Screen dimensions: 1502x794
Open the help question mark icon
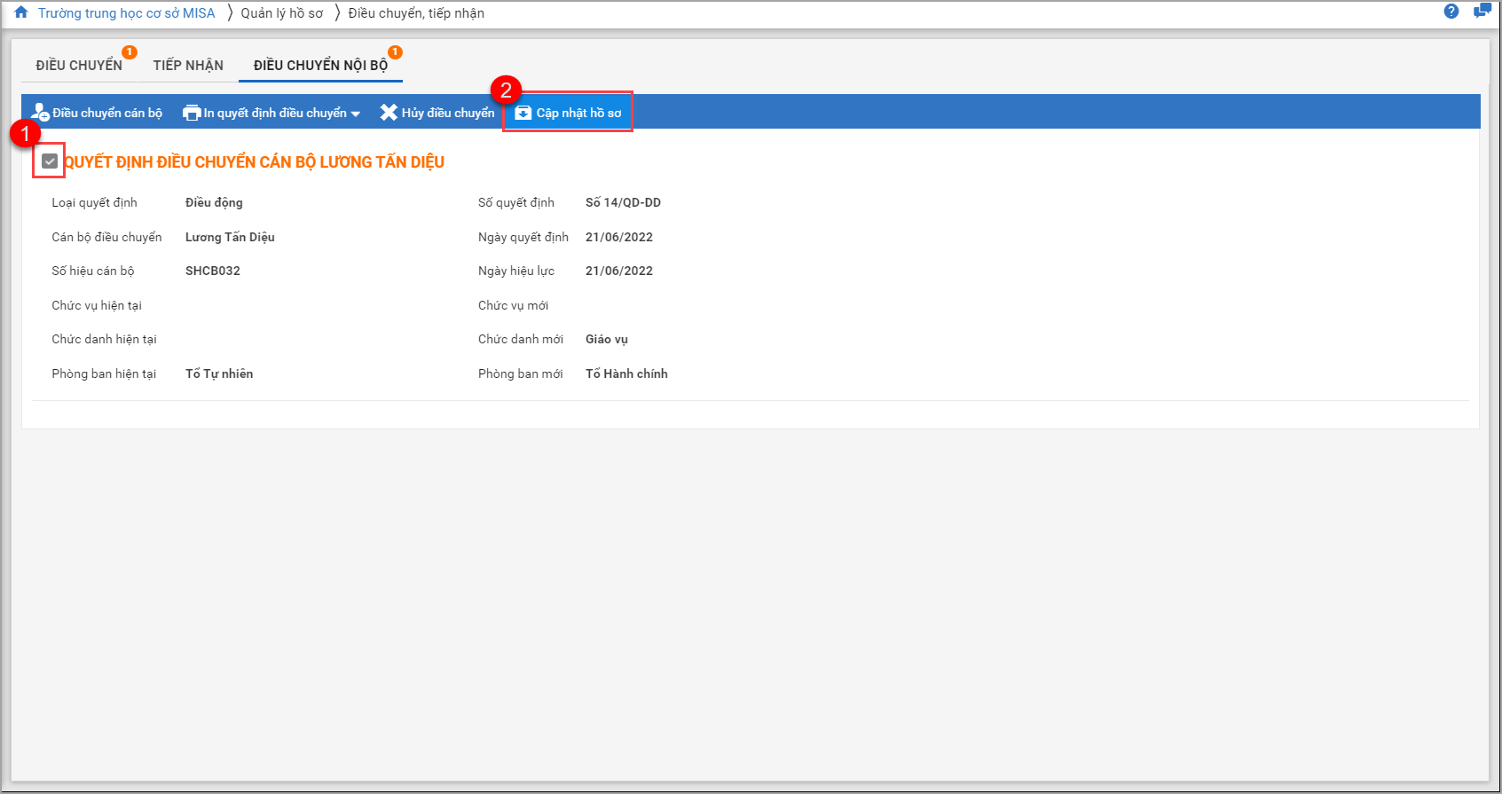1451,12
